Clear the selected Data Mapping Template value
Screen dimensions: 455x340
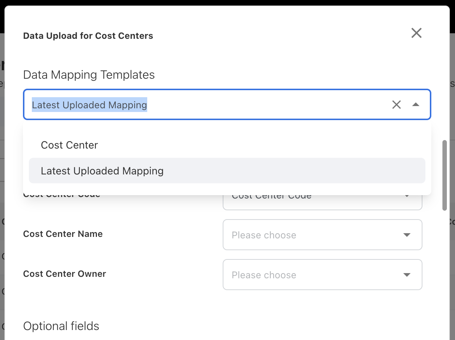coord(396,105)
